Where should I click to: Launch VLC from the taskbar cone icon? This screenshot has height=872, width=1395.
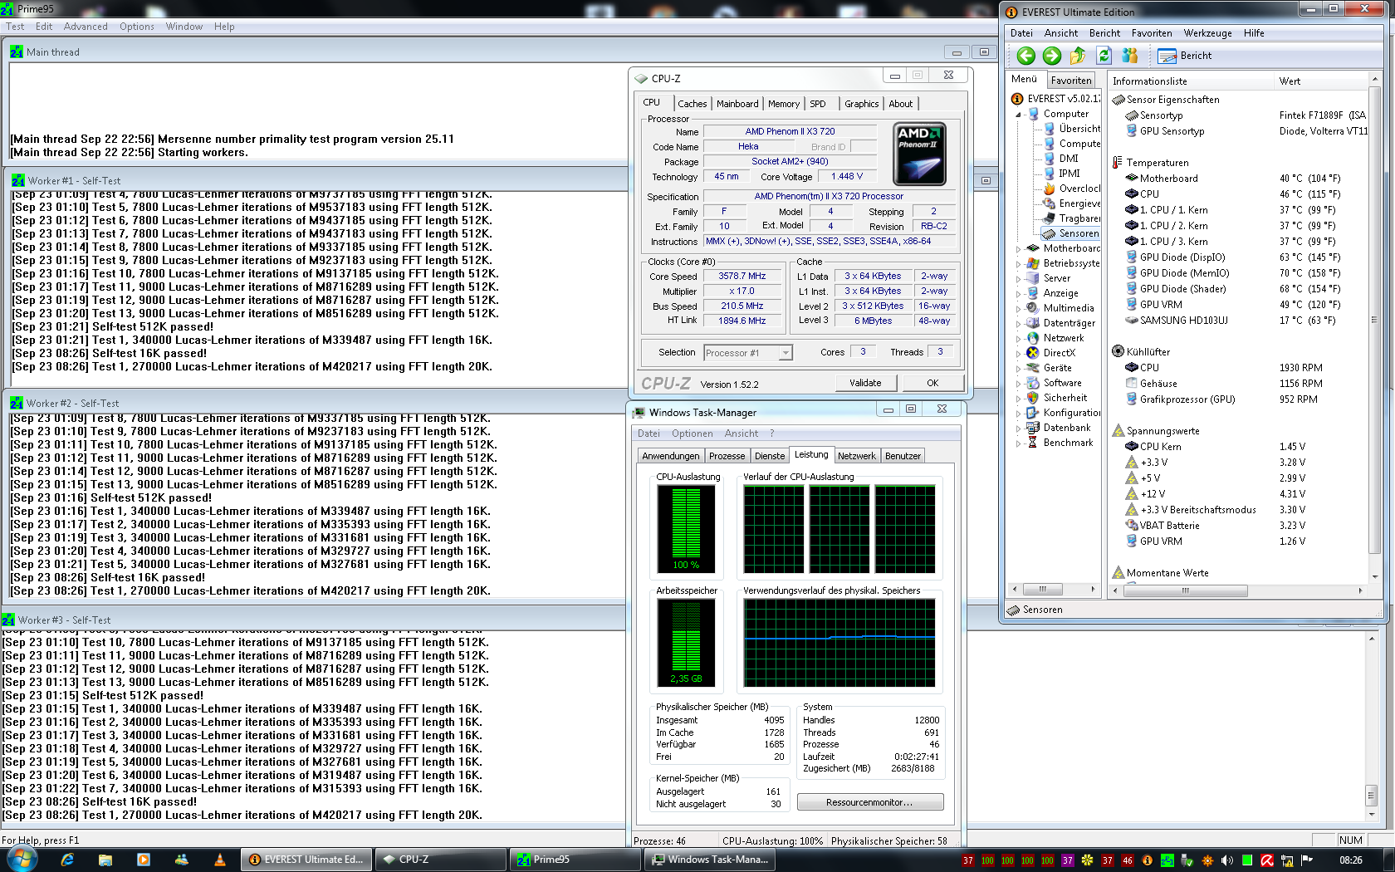[x=220, y=860]
